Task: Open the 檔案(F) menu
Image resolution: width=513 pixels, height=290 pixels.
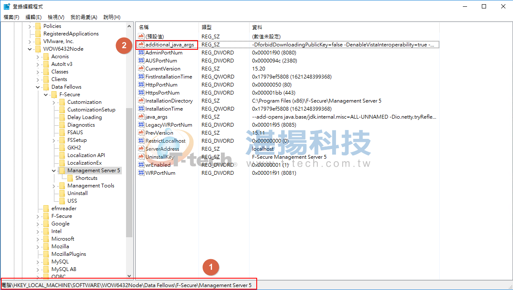Action: 11,17
